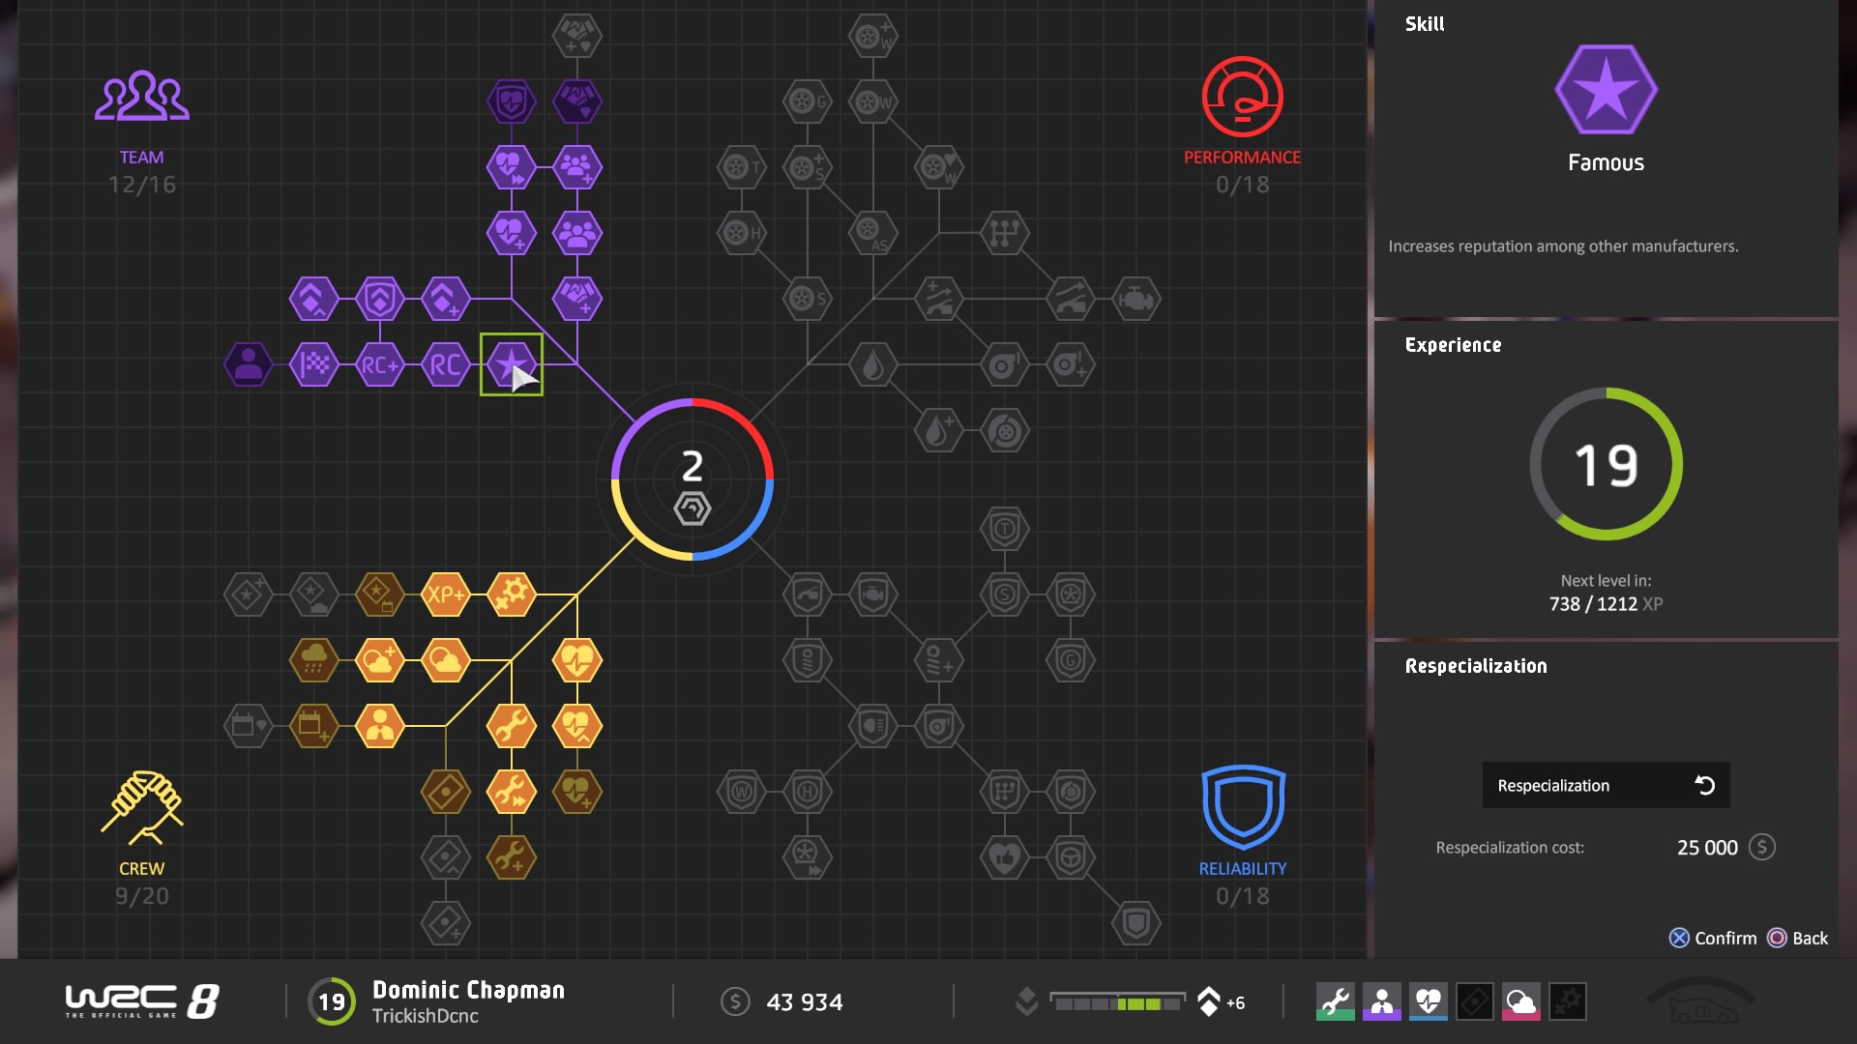Select the purple handshake with plus skill node

point(576,299)
